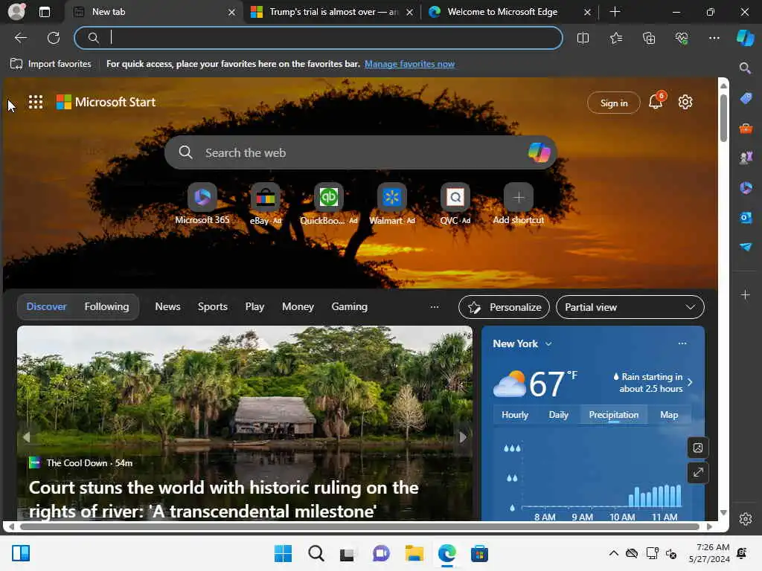The width and height of the screenshot is (762, 571).
Task: Open sidebar settings gear at bottom
Action: point(746,519)
